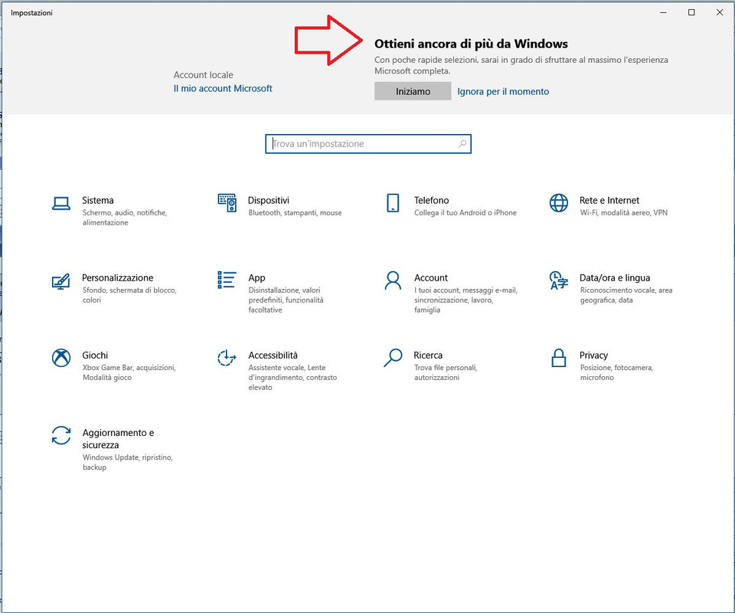This screenshot has width=735, height=613.
Task: Click 'Sfondo, schermata di blocco, colori' text
Action: (x=129, y=295)
